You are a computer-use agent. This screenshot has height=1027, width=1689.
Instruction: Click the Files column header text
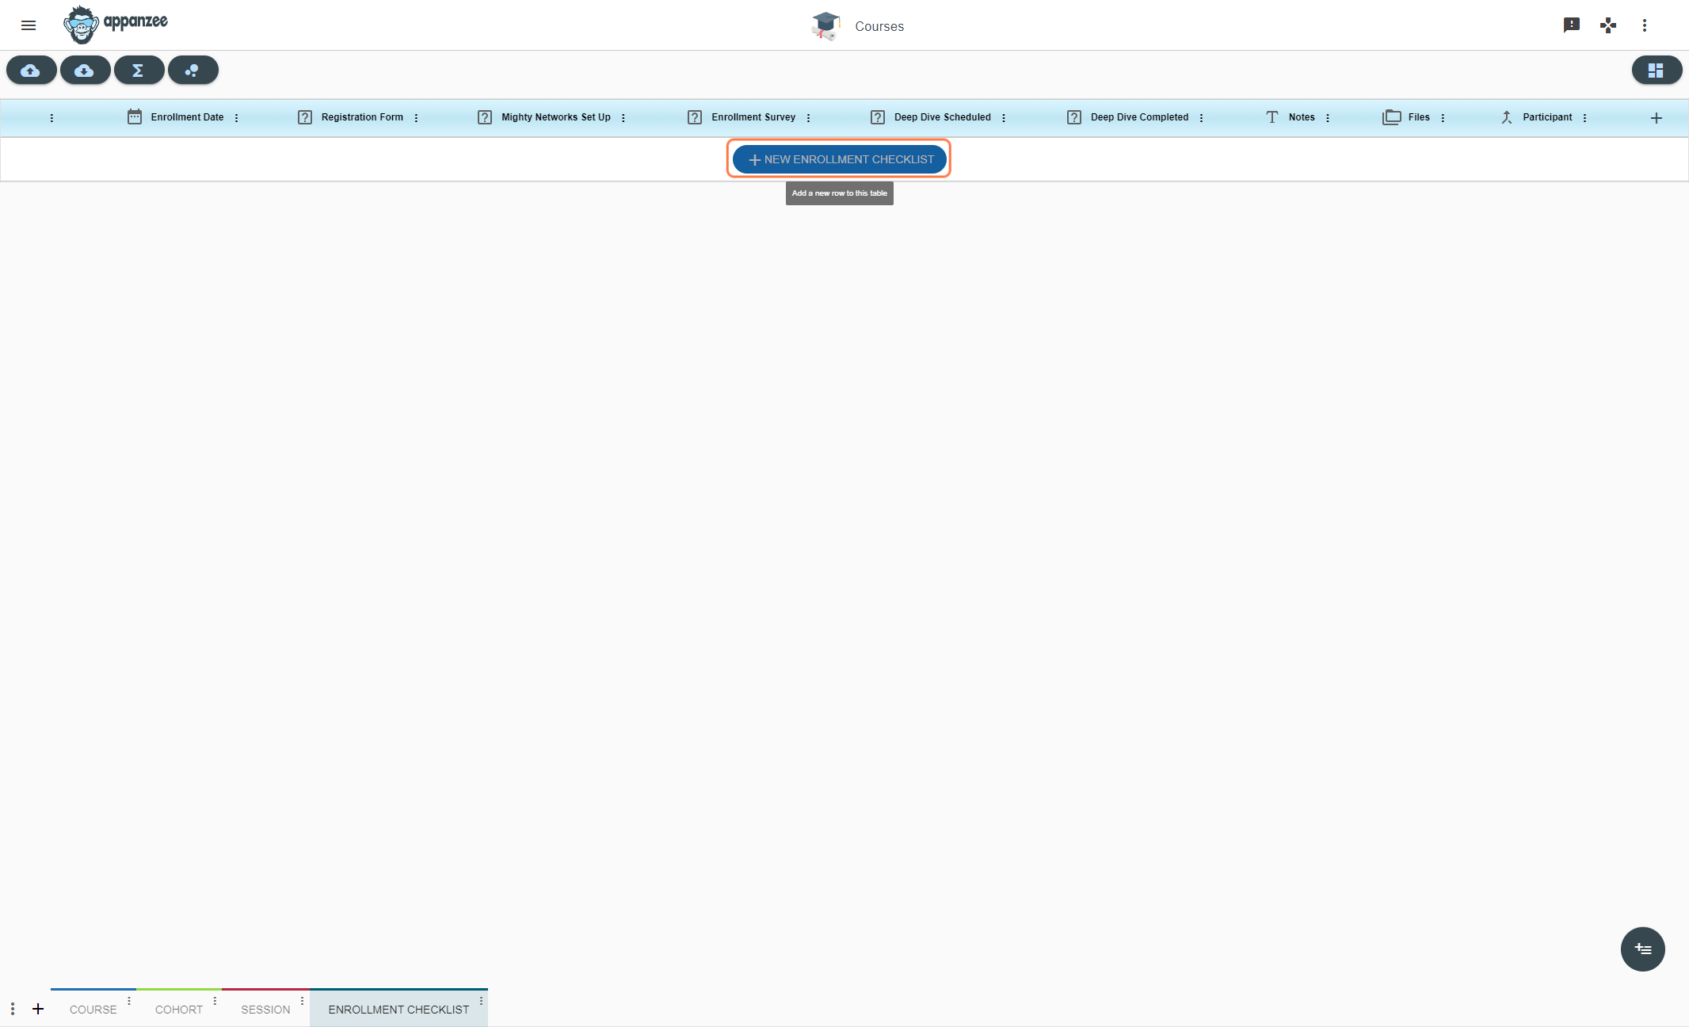pos(1419,117)
